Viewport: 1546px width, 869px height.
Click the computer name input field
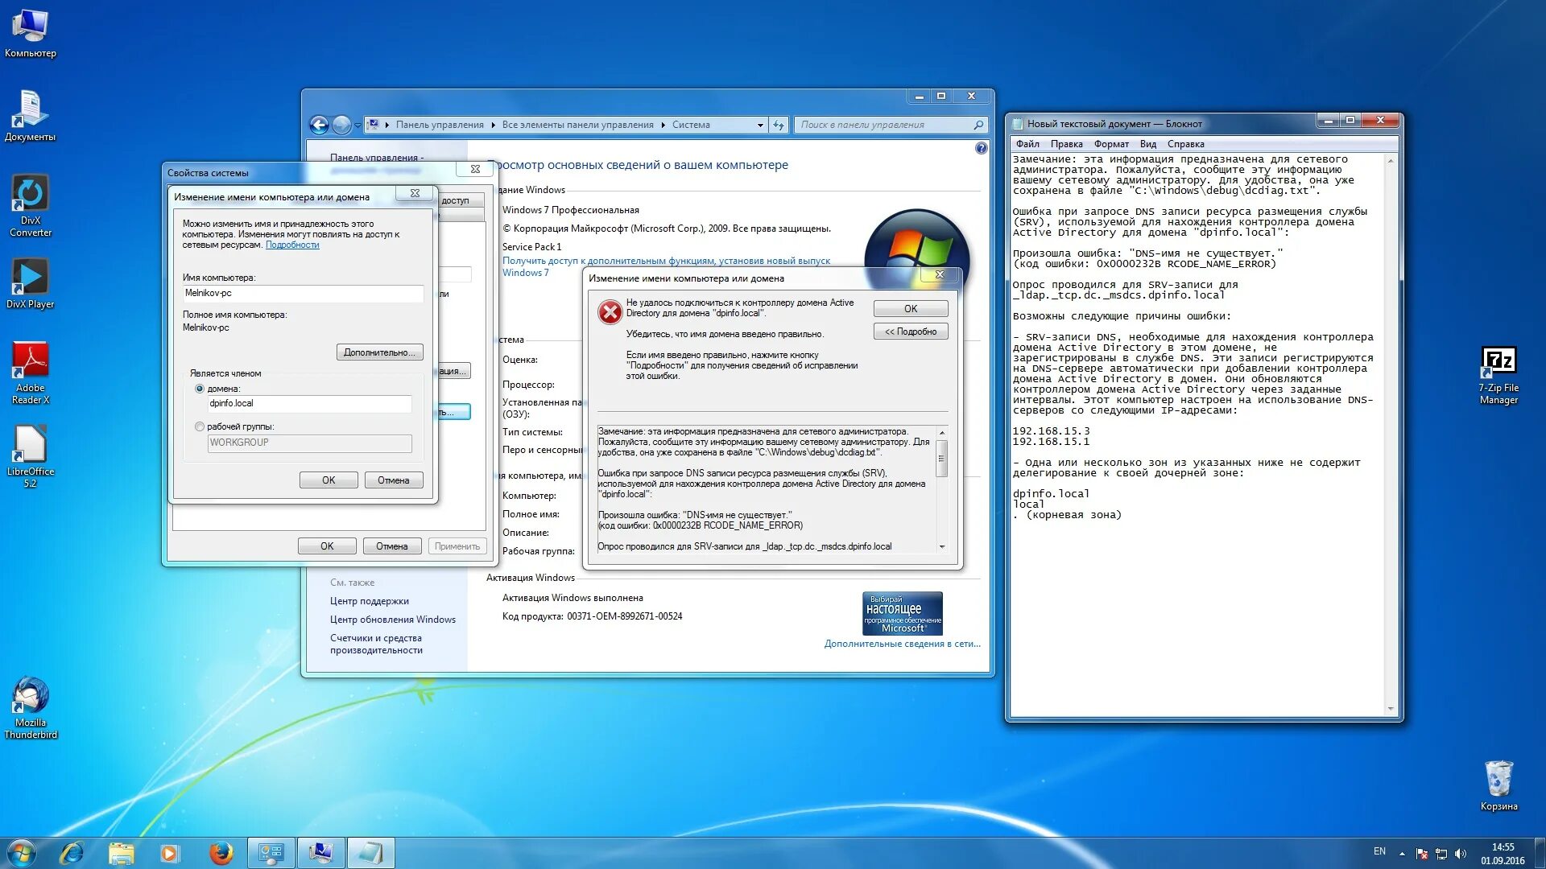303,294
